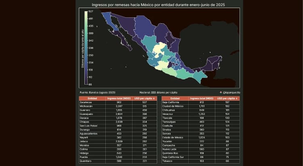Click the left table's Ingreso total (MDD) header

click(119, 98)
